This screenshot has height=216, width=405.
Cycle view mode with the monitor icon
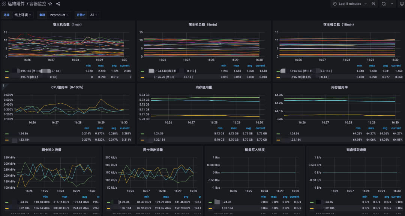pos(402,4)
